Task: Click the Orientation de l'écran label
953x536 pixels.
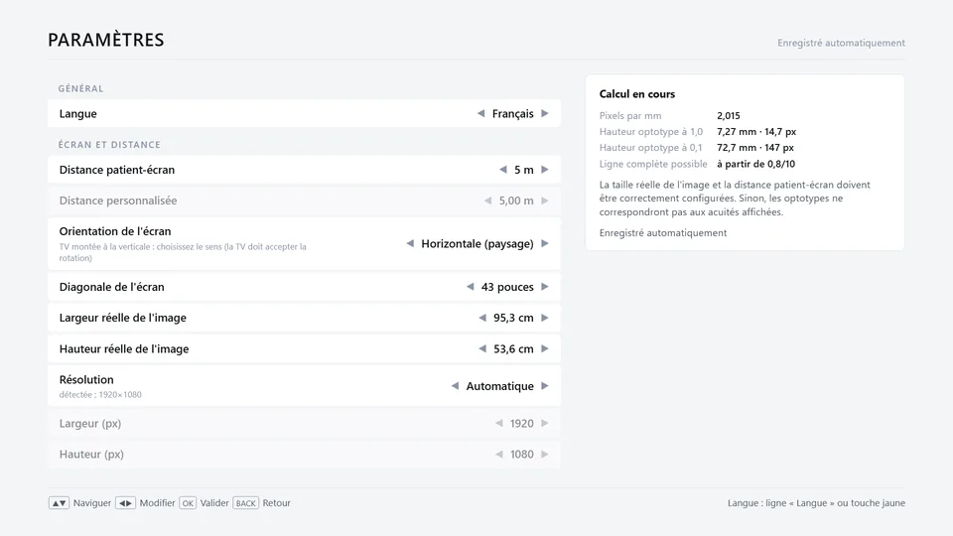Action: pos(115,231)
